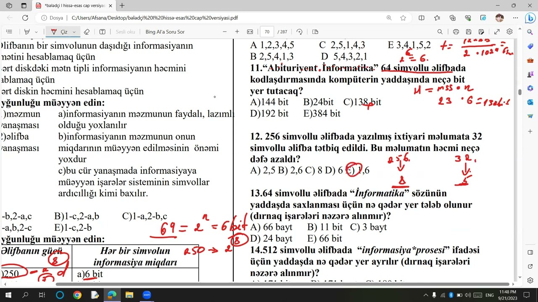Open Task View on the taskbar
Viewport: 538px width, 302px height.
42,295
